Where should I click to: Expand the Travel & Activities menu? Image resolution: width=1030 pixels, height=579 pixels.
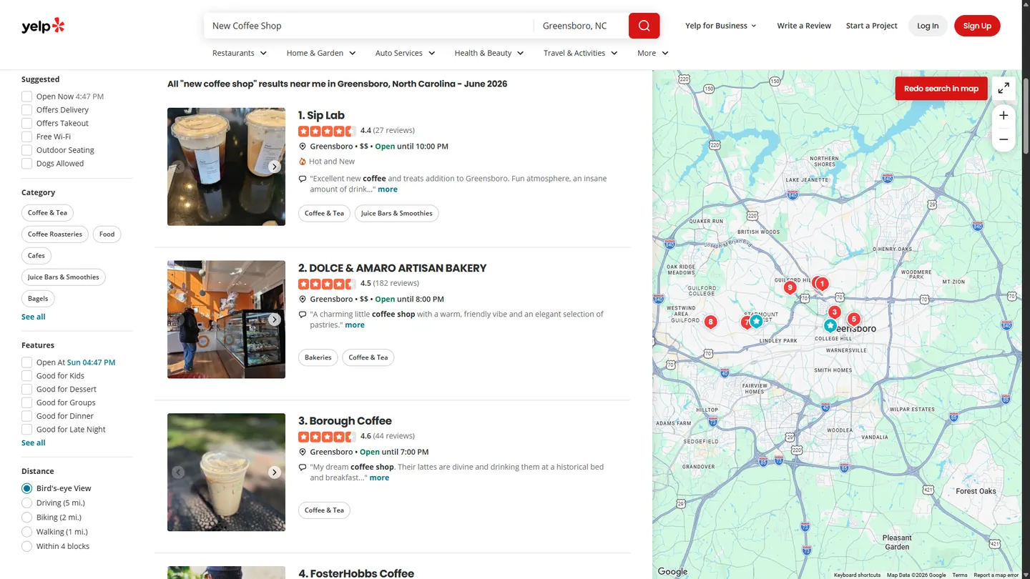[x=580, y=53]
